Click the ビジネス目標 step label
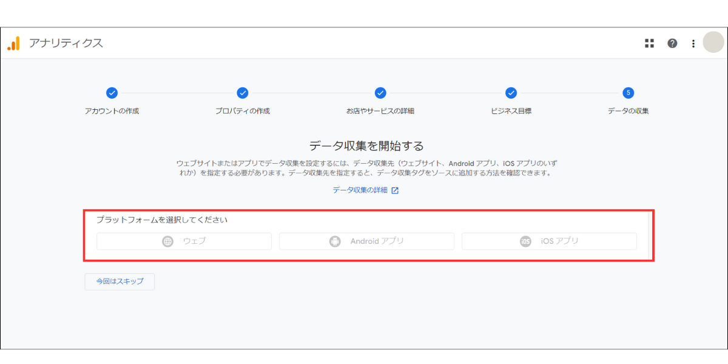 (511, 111)
